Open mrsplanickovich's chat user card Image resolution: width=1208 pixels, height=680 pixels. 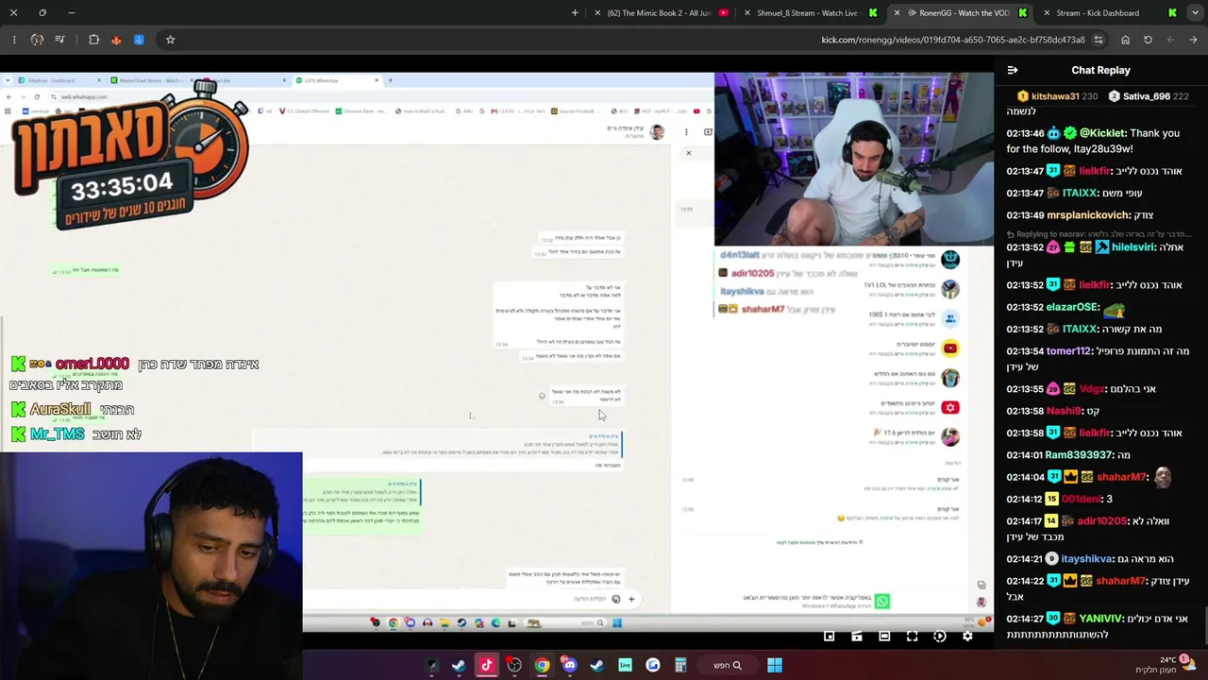[x=1085, y=215]
